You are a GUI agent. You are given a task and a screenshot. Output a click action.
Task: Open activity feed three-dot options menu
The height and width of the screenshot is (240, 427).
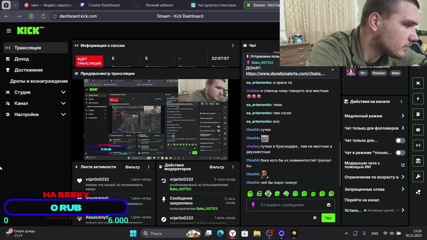pyautogui.click(x=149, y=167)
